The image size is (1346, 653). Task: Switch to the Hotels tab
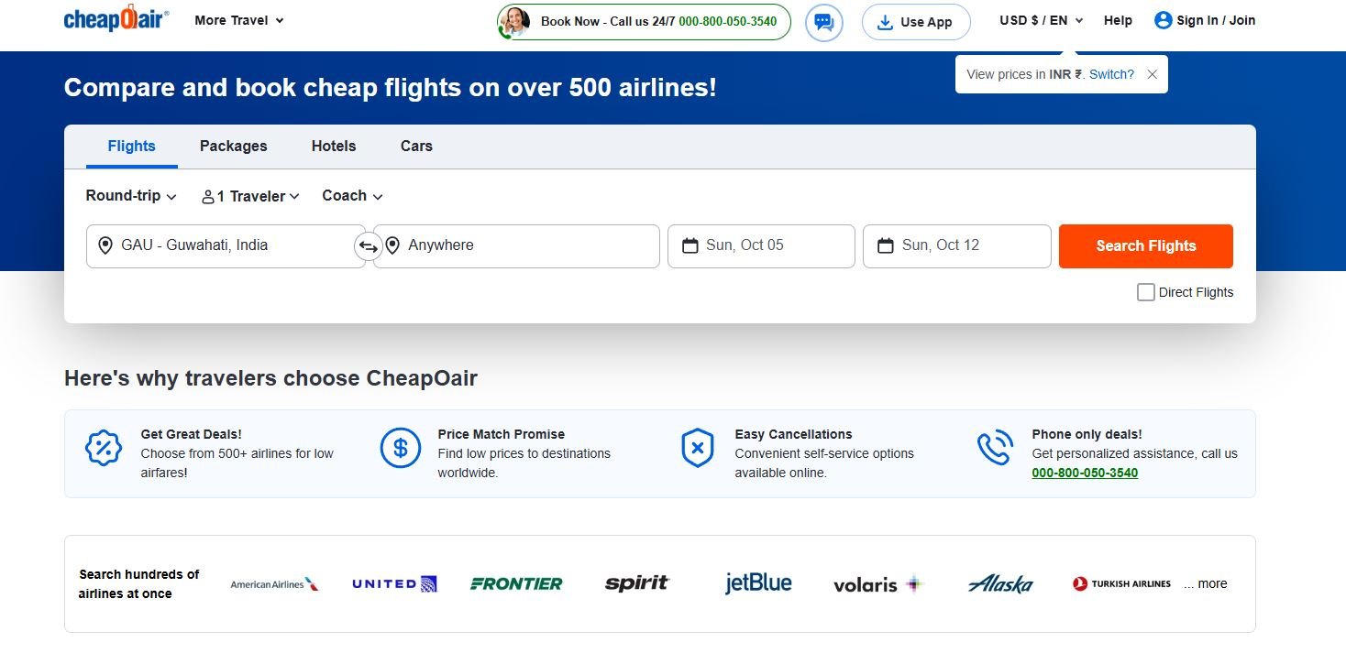[x=334, y=146]
